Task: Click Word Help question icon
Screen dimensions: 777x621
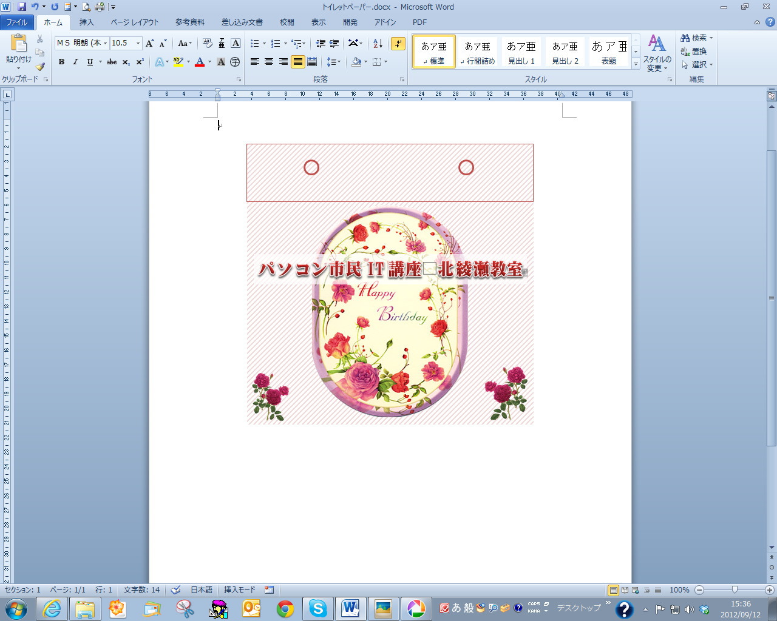Action: point(770,22)
